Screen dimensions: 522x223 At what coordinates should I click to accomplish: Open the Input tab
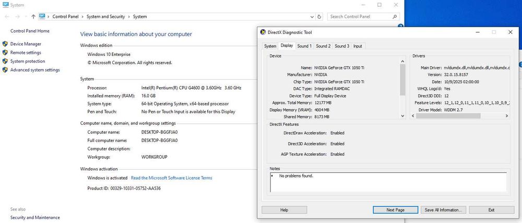click(358, 46)
